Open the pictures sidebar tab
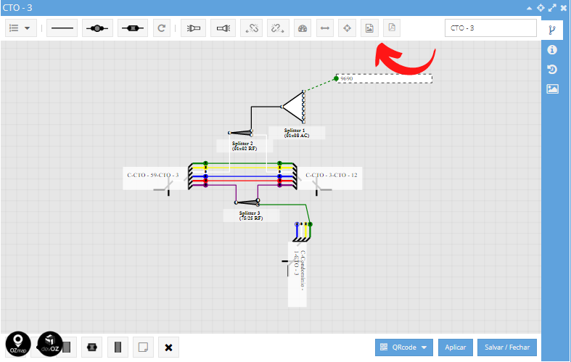 (x=552, y=89)
